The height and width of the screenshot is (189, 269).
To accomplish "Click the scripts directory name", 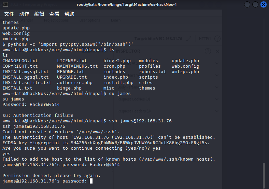I will click(x=148, y=77).
